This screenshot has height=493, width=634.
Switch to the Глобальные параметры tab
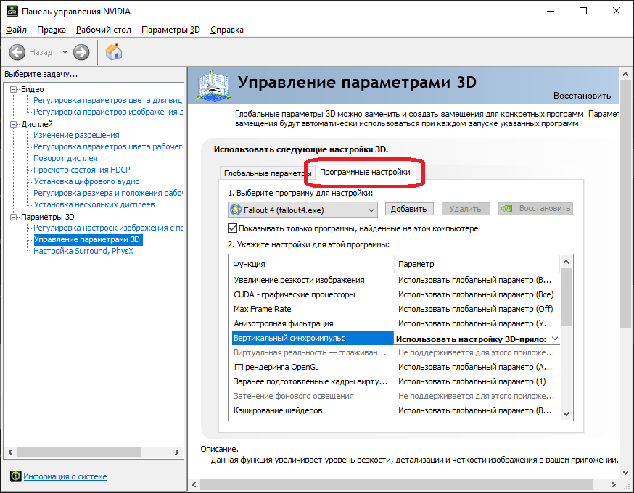(266, 174)
